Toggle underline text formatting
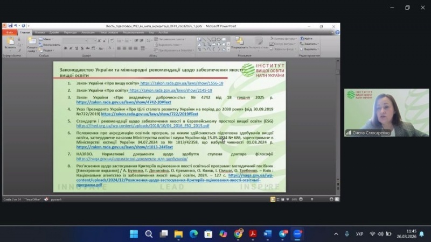 tap(75, 48)
